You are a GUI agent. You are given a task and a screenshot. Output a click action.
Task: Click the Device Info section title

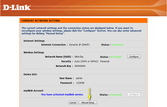coord(30,74)
